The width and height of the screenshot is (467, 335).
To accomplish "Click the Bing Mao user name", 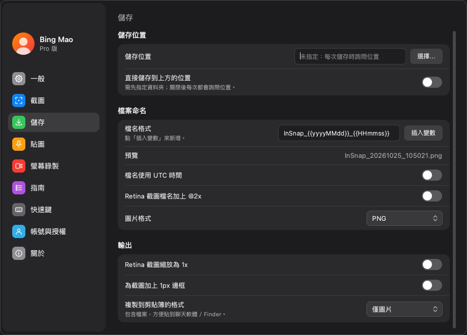I will click(x=56, y=40).
